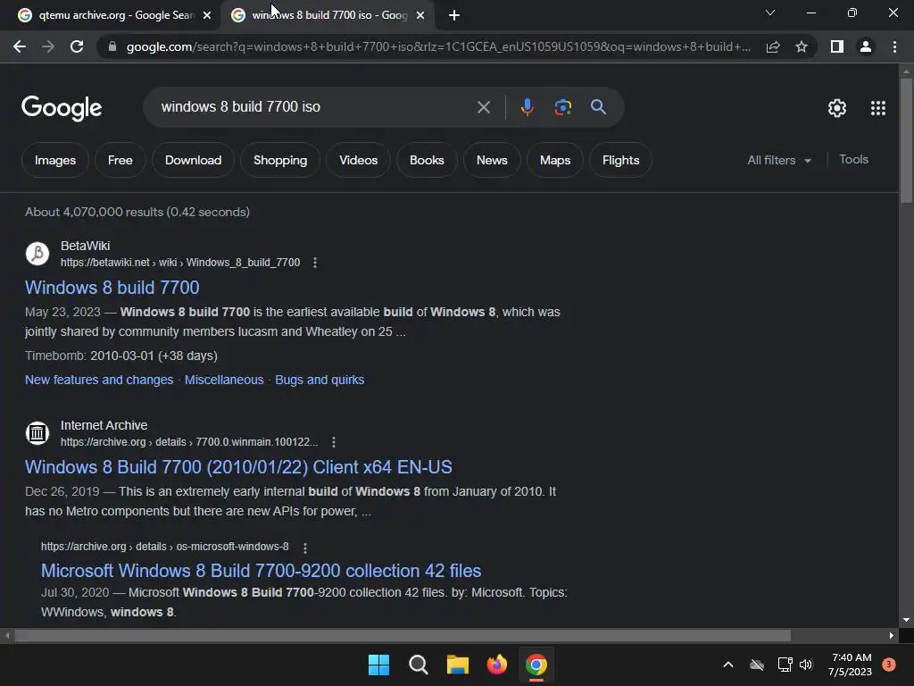Image resolution: width=914 pixels, height=686 pixels.
Task: Submit search with magnifier icon
Action: coord(598,107)
